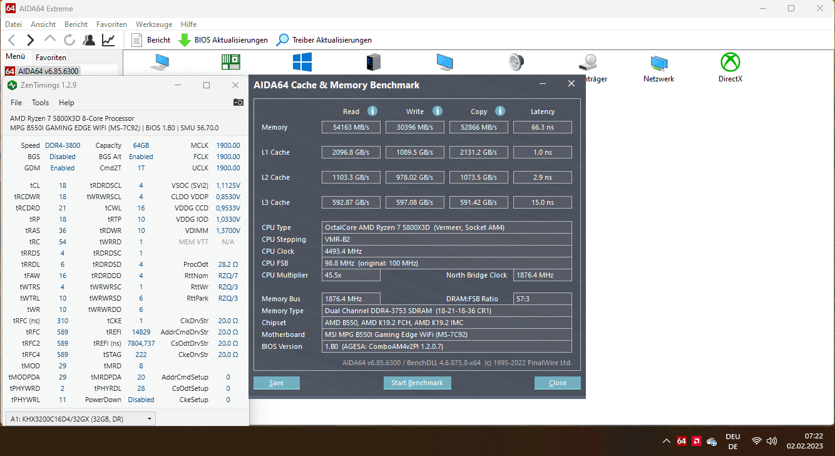
Task: Open the Multimedia speaker category icon
Action: (516, 62)
